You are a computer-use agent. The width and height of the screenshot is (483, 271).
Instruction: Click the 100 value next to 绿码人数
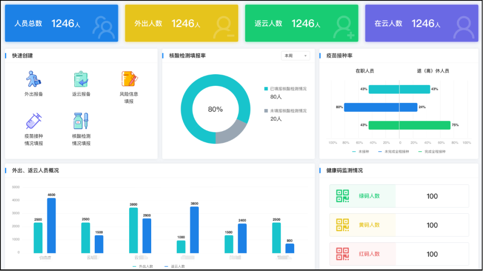click(431, 196)
